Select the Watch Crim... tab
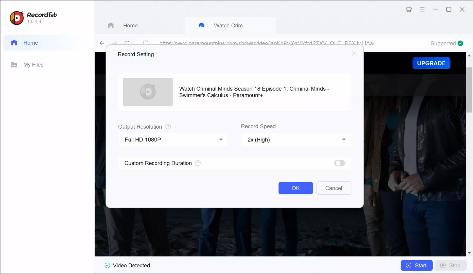The width and height of the screenshot is (473, 274). coord(230,26)
